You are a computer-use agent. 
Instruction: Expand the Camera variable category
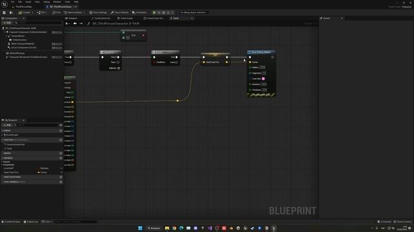[2, 162]
